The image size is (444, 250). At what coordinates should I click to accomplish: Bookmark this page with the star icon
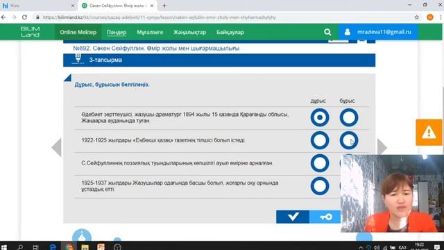(416, 17)
